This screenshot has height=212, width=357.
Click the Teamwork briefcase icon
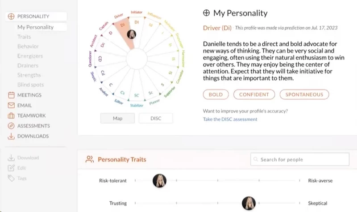coord(11,115)
